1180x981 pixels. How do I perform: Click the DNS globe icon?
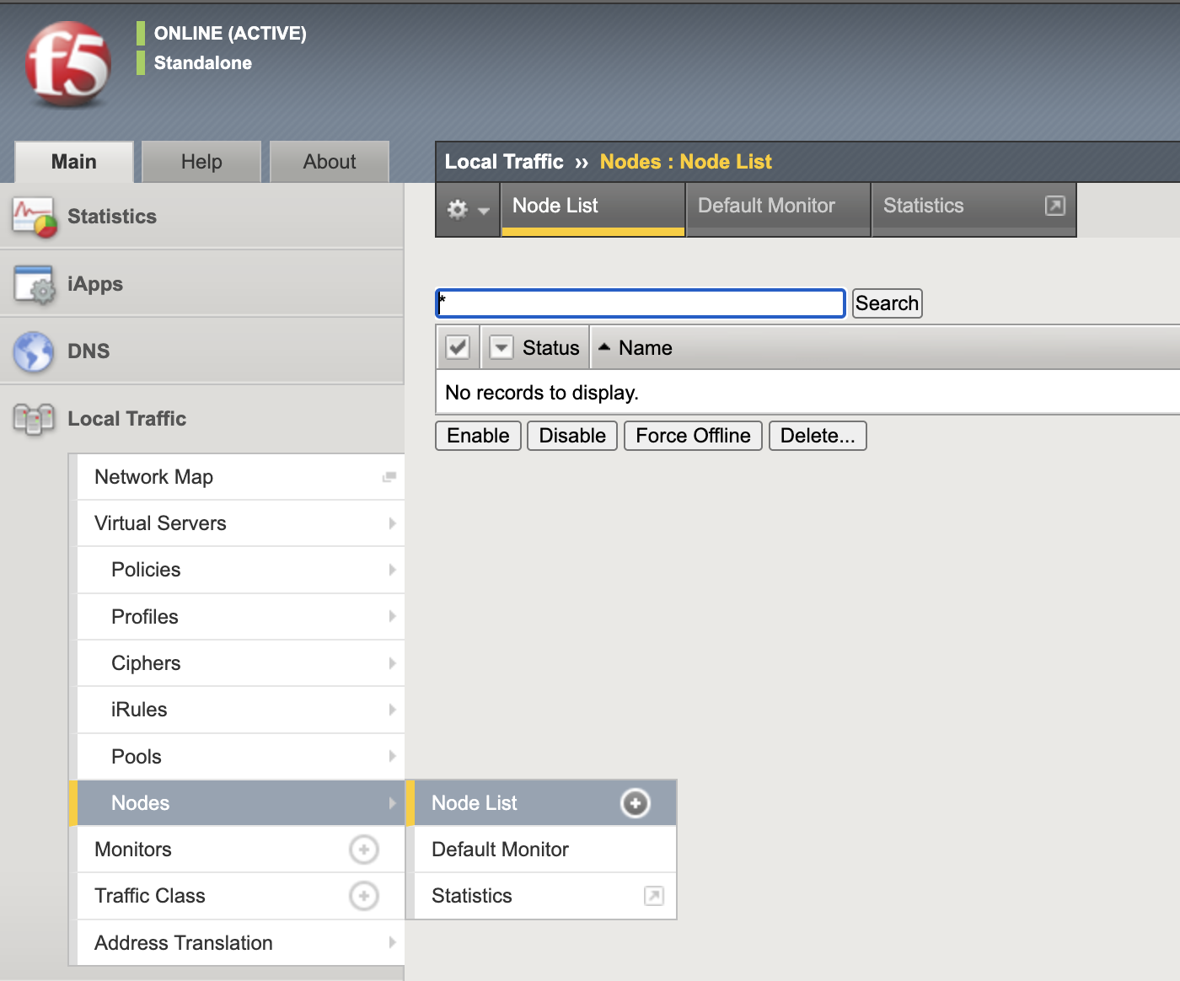[34, 351]
